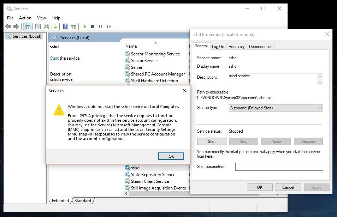Click the green Start Service play icon

click(x=85, y=26)
